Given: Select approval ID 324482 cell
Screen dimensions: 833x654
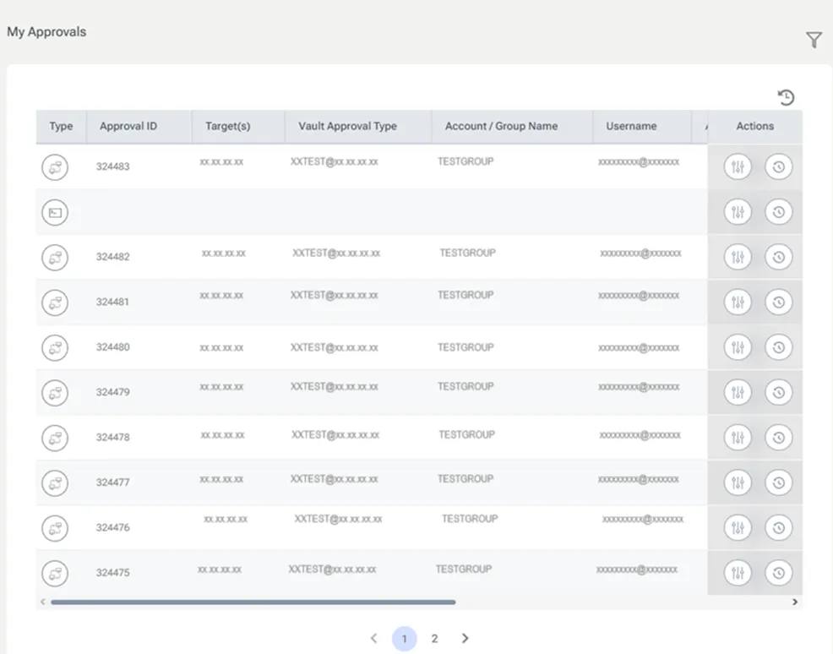Looking at the screenshot, I should pyautogui.click(x=112, y=257).
